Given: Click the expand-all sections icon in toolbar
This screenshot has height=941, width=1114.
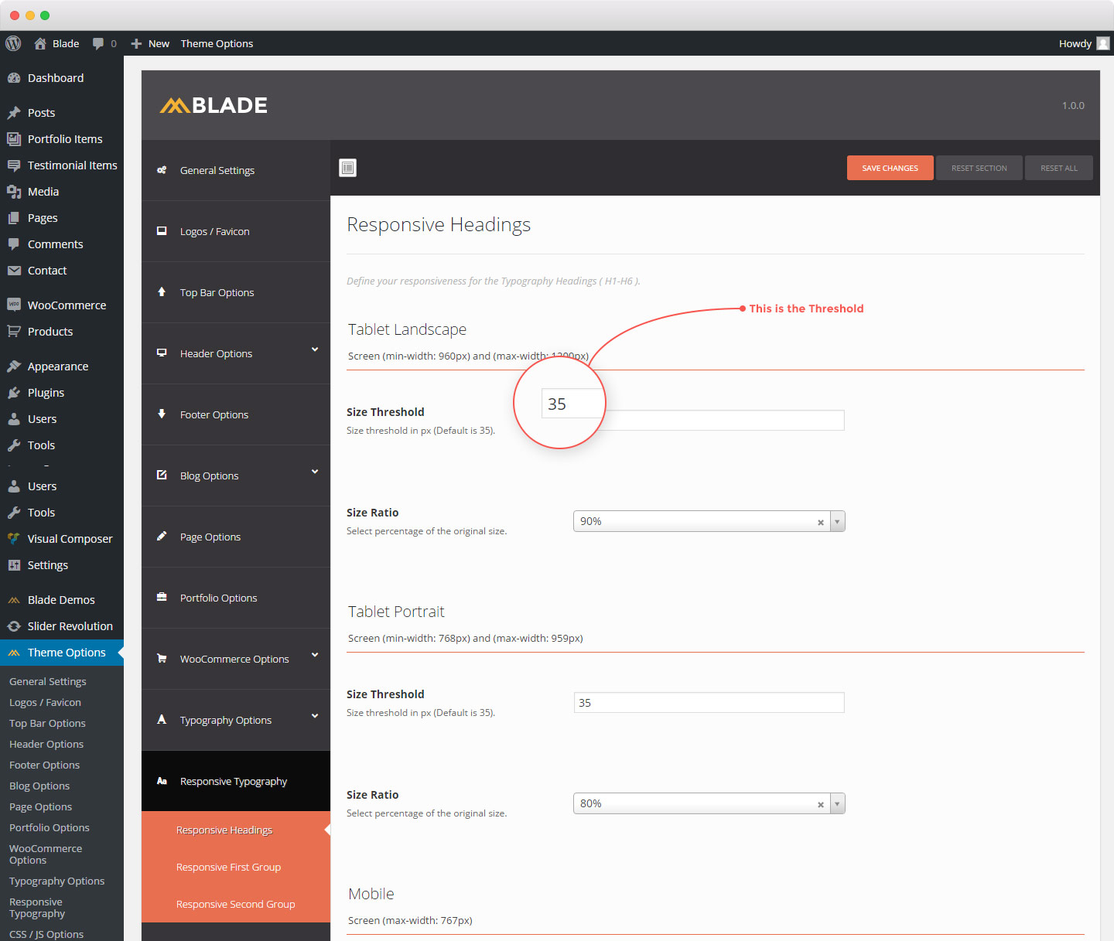Looking at the screenshot, I should tap(348, 168).
